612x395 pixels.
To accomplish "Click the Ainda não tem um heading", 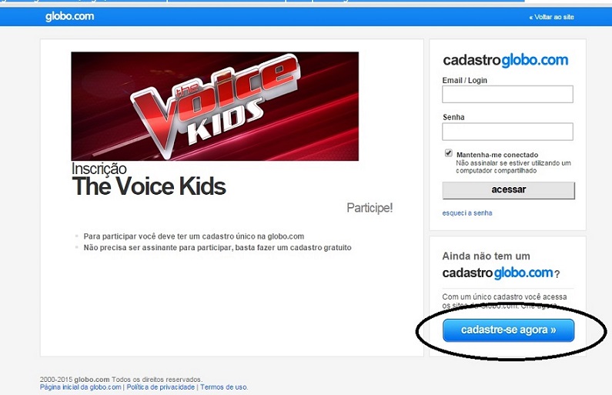I will pyautogui.click(x=486, y=256).
